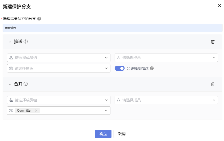Click help icon beside 允许强制推送
This screenshot has height=141, width=224.
(152, 68)
